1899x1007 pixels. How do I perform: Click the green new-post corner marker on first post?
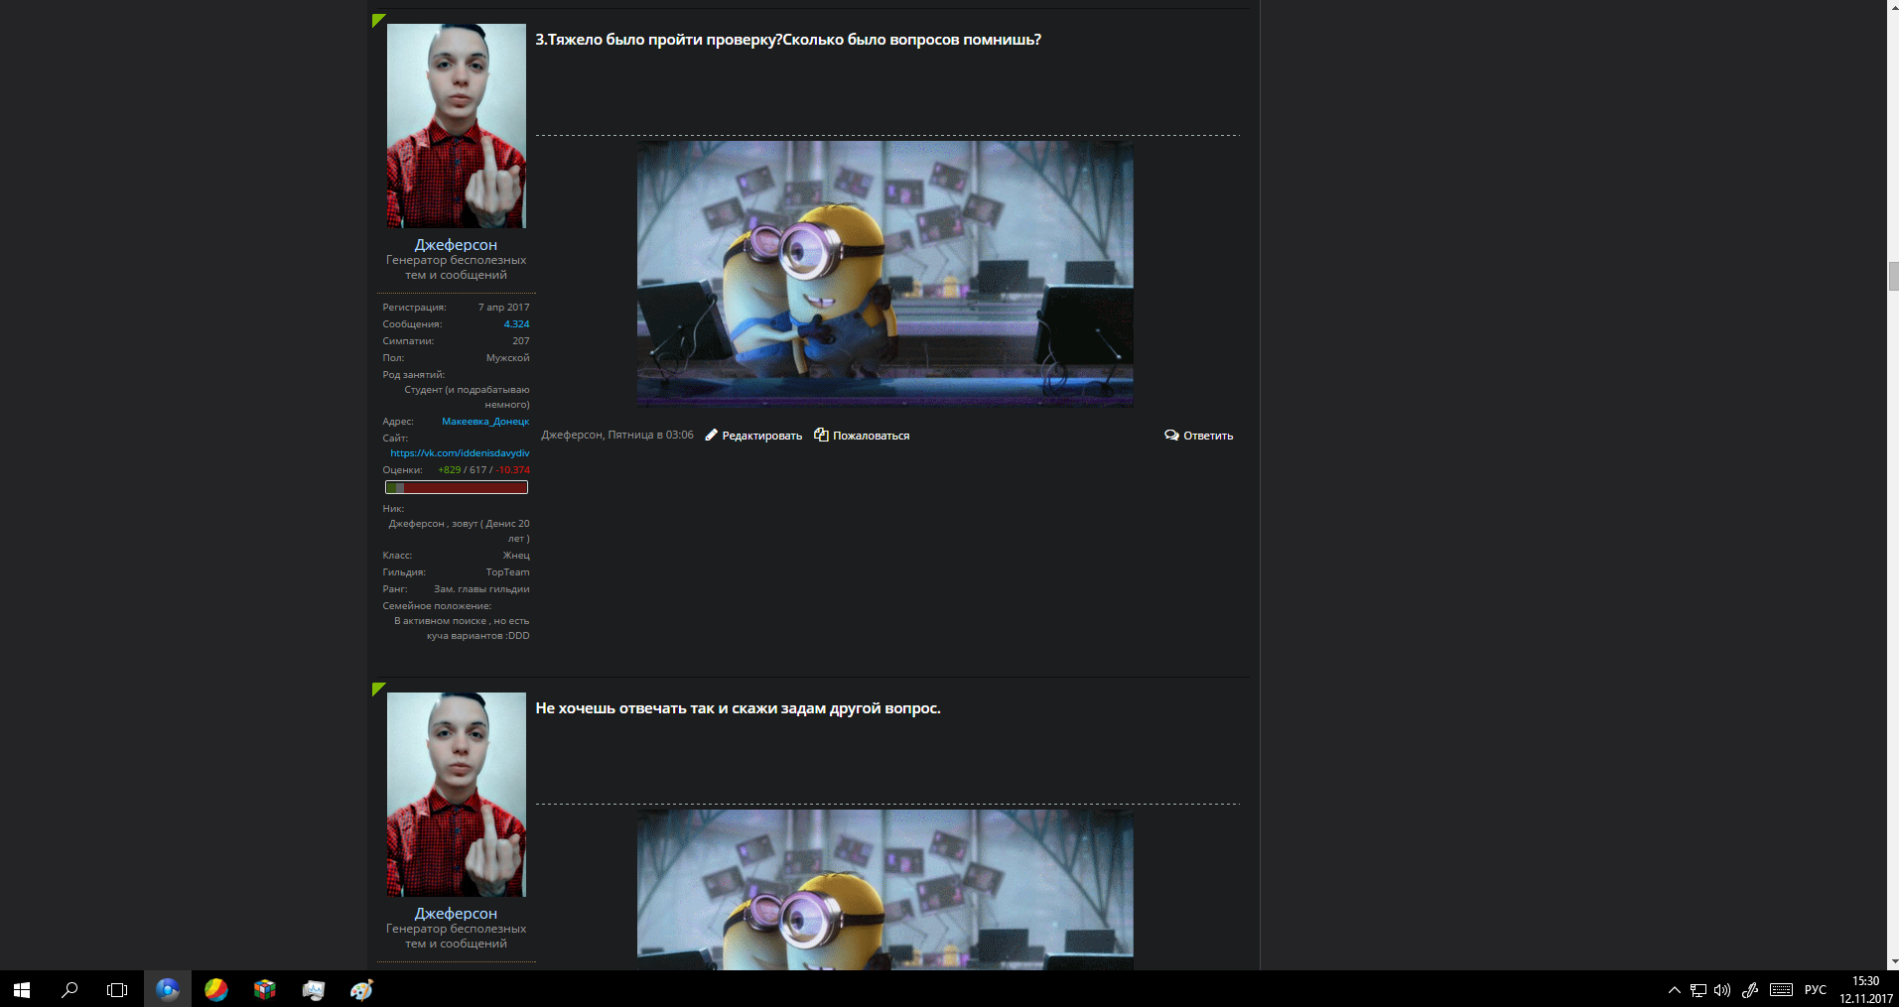coord(377,20)
